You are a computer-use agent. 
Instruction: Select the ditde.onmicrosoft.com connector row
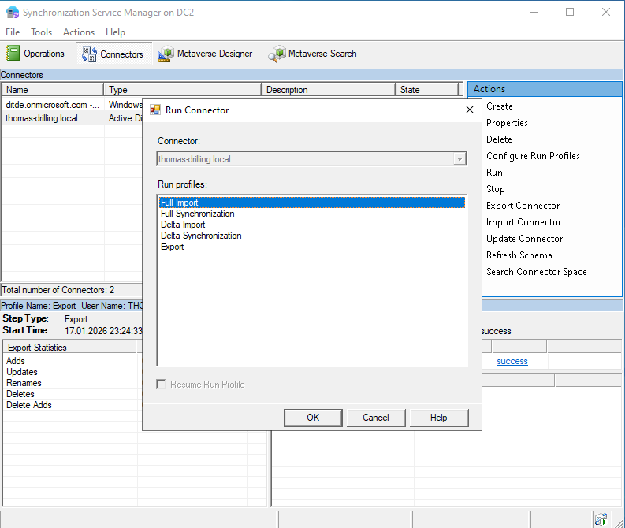coord(72,105)
